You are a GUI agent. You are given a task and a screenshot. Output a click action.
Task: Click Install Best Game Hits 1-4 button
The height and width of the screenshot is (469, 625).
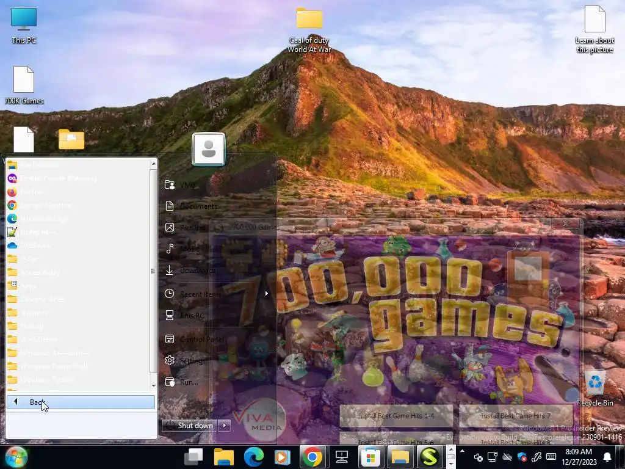point(396,416)
